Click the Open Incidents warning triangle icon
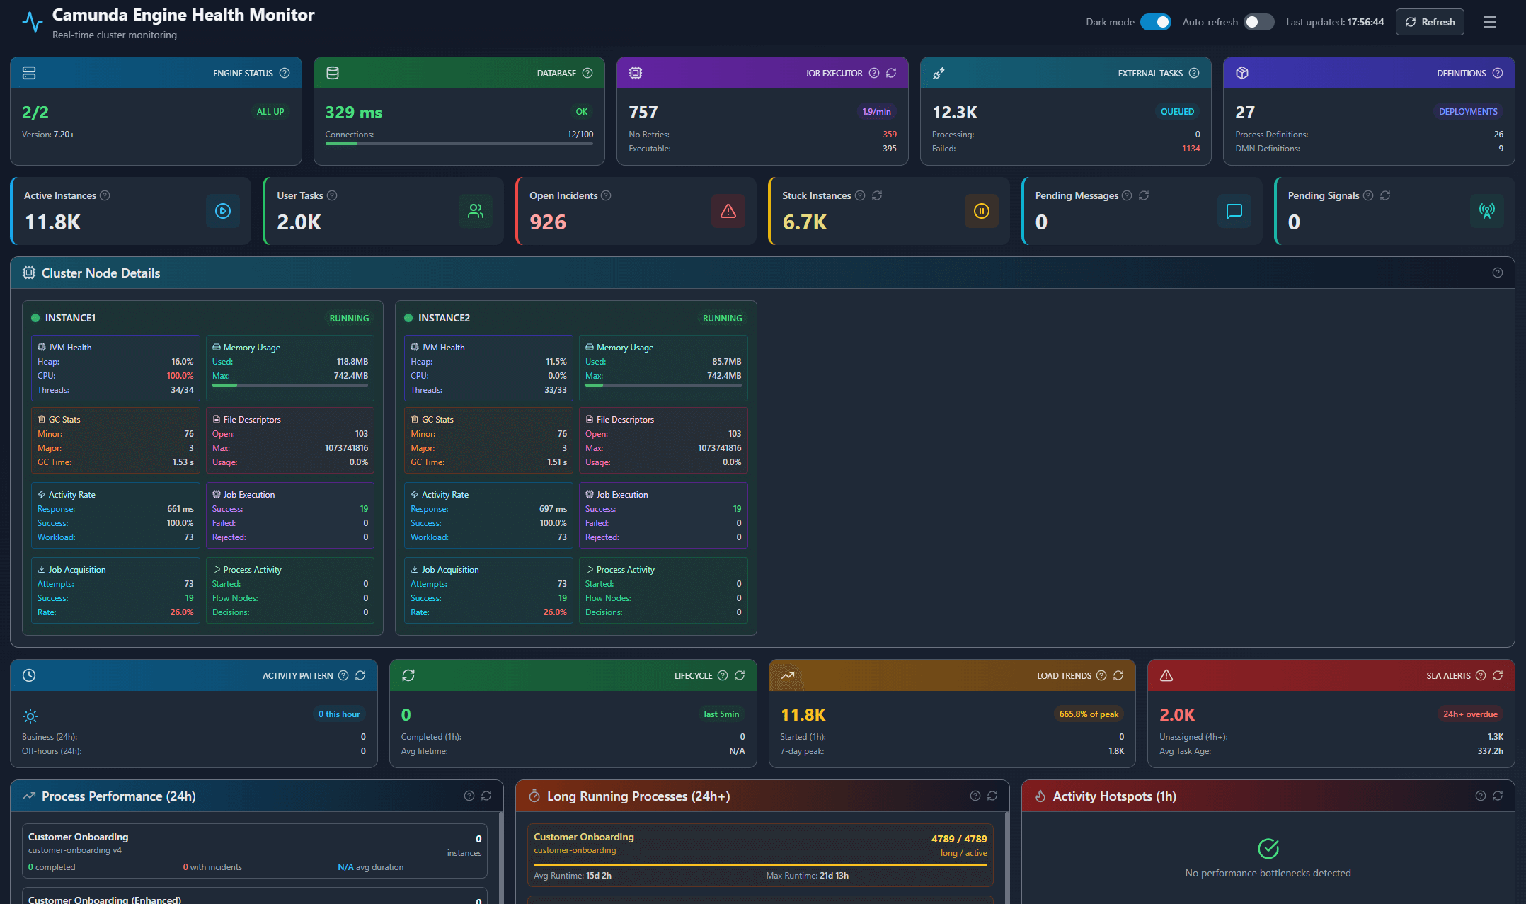The image size is (1526, 904). click(x=728, y=211)
